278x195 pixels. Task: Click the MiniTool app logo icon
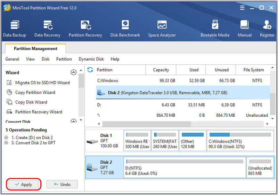(x=7, y=8)
